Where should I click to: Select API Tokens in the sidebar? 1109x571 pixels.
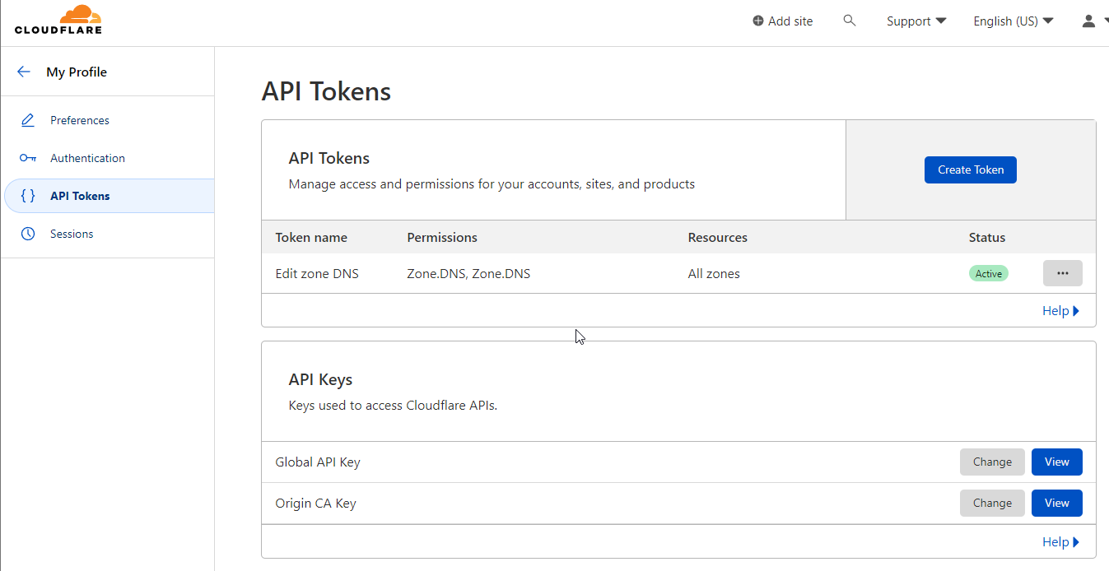[108, 196]
